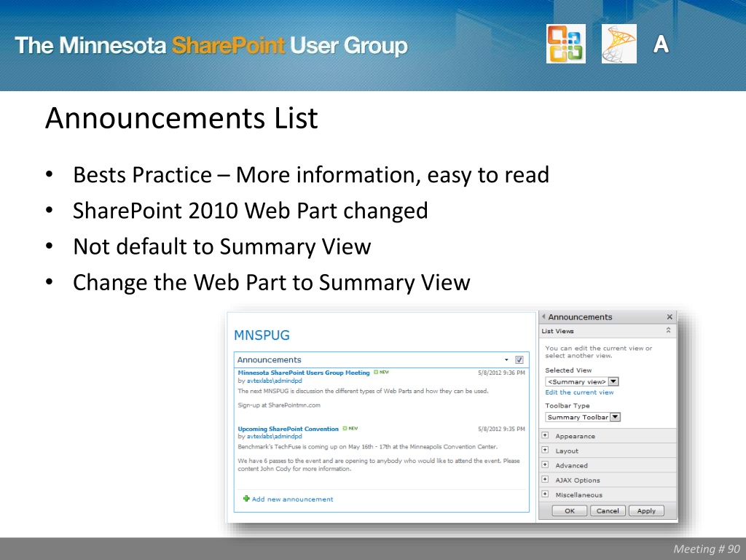Click the MNSPUG site title
The image size is (746, 560).
tap(262, 335)
